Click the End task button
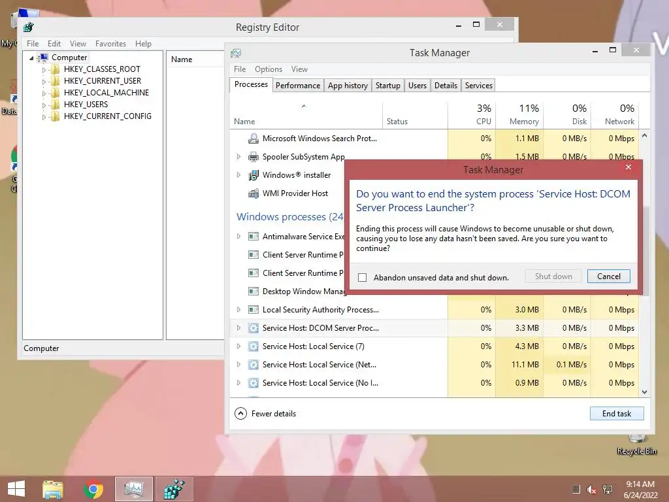This screenshot has height=502, width=669. pos(617,414)
